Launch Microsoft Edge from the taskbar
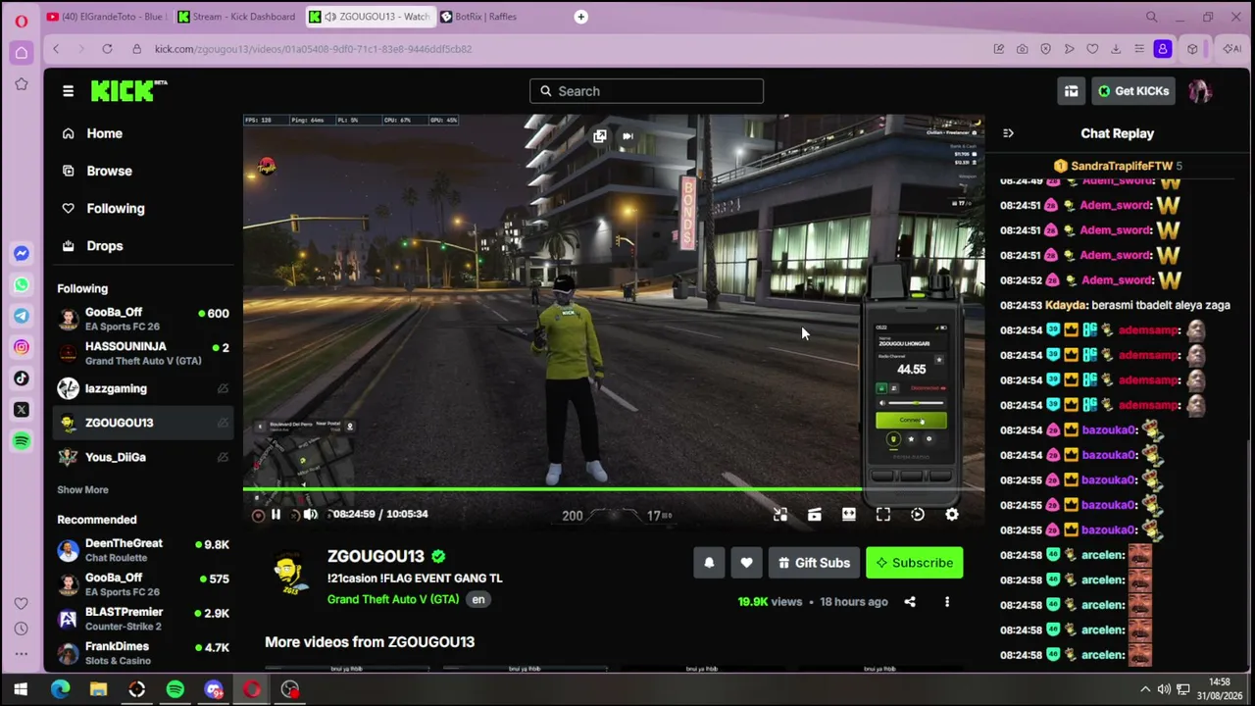The height and width of the screenshot is (706, 1255). tap(60, 689)
